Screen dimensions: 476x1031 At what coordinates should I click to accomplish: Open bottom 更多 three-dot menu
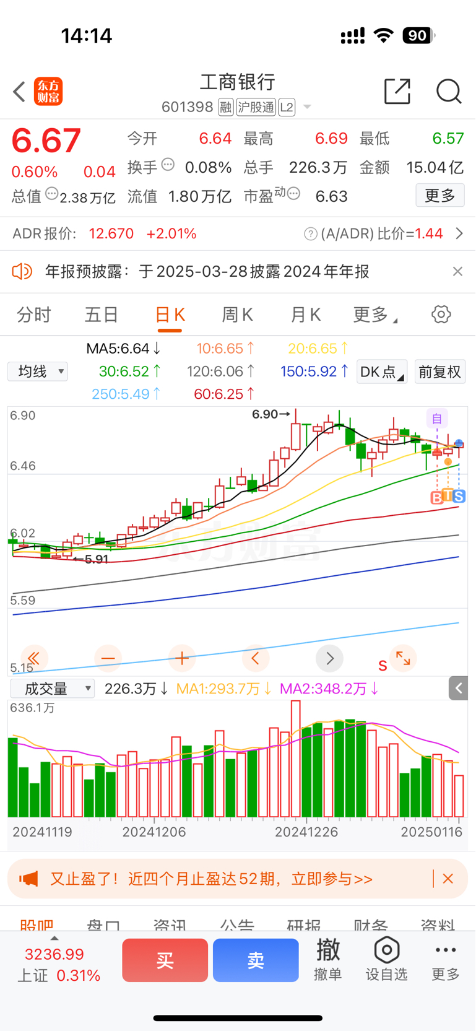point(446,961)
